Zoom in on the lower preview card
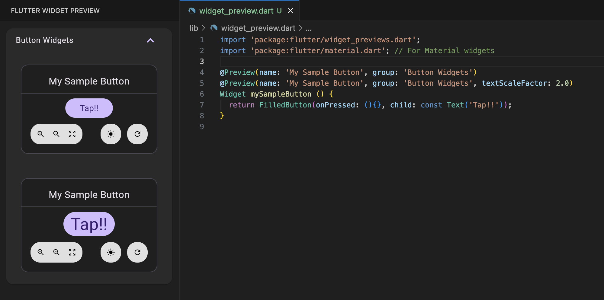 tap(40, 252)
